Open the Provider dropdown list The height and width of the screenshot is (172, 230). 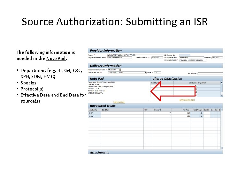163,55
